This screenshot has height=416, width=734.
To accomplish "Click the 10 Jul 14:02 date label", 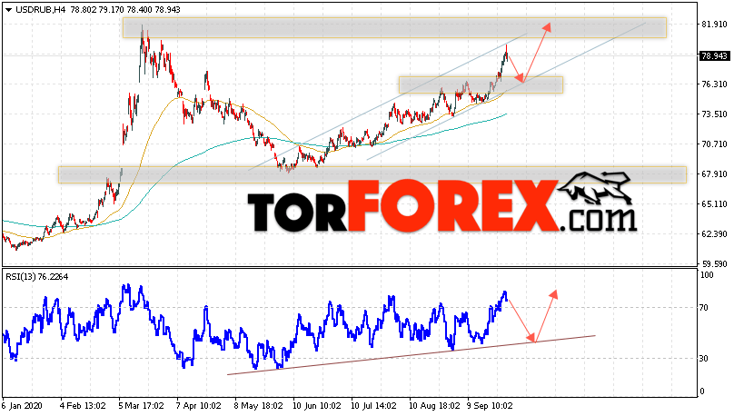I will coord(374,406).
